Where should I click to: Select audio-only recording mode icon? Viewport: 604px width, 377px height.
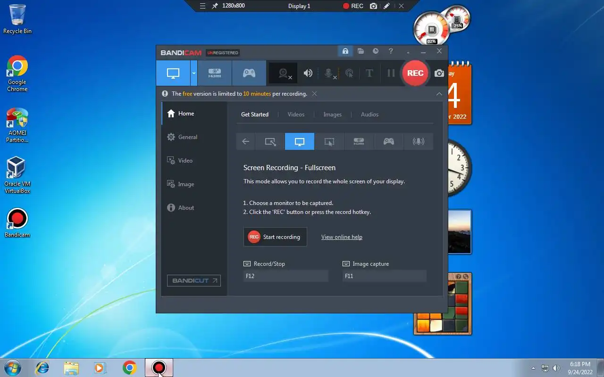418,141
